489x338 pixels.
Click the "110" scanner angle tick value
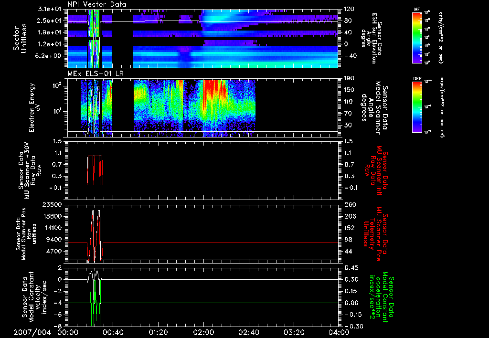pos(349,102)
